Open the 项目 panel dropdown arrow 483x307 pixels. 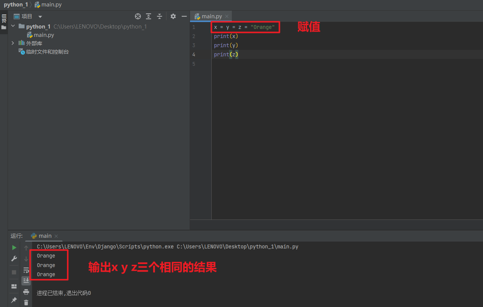coord(40,16)
